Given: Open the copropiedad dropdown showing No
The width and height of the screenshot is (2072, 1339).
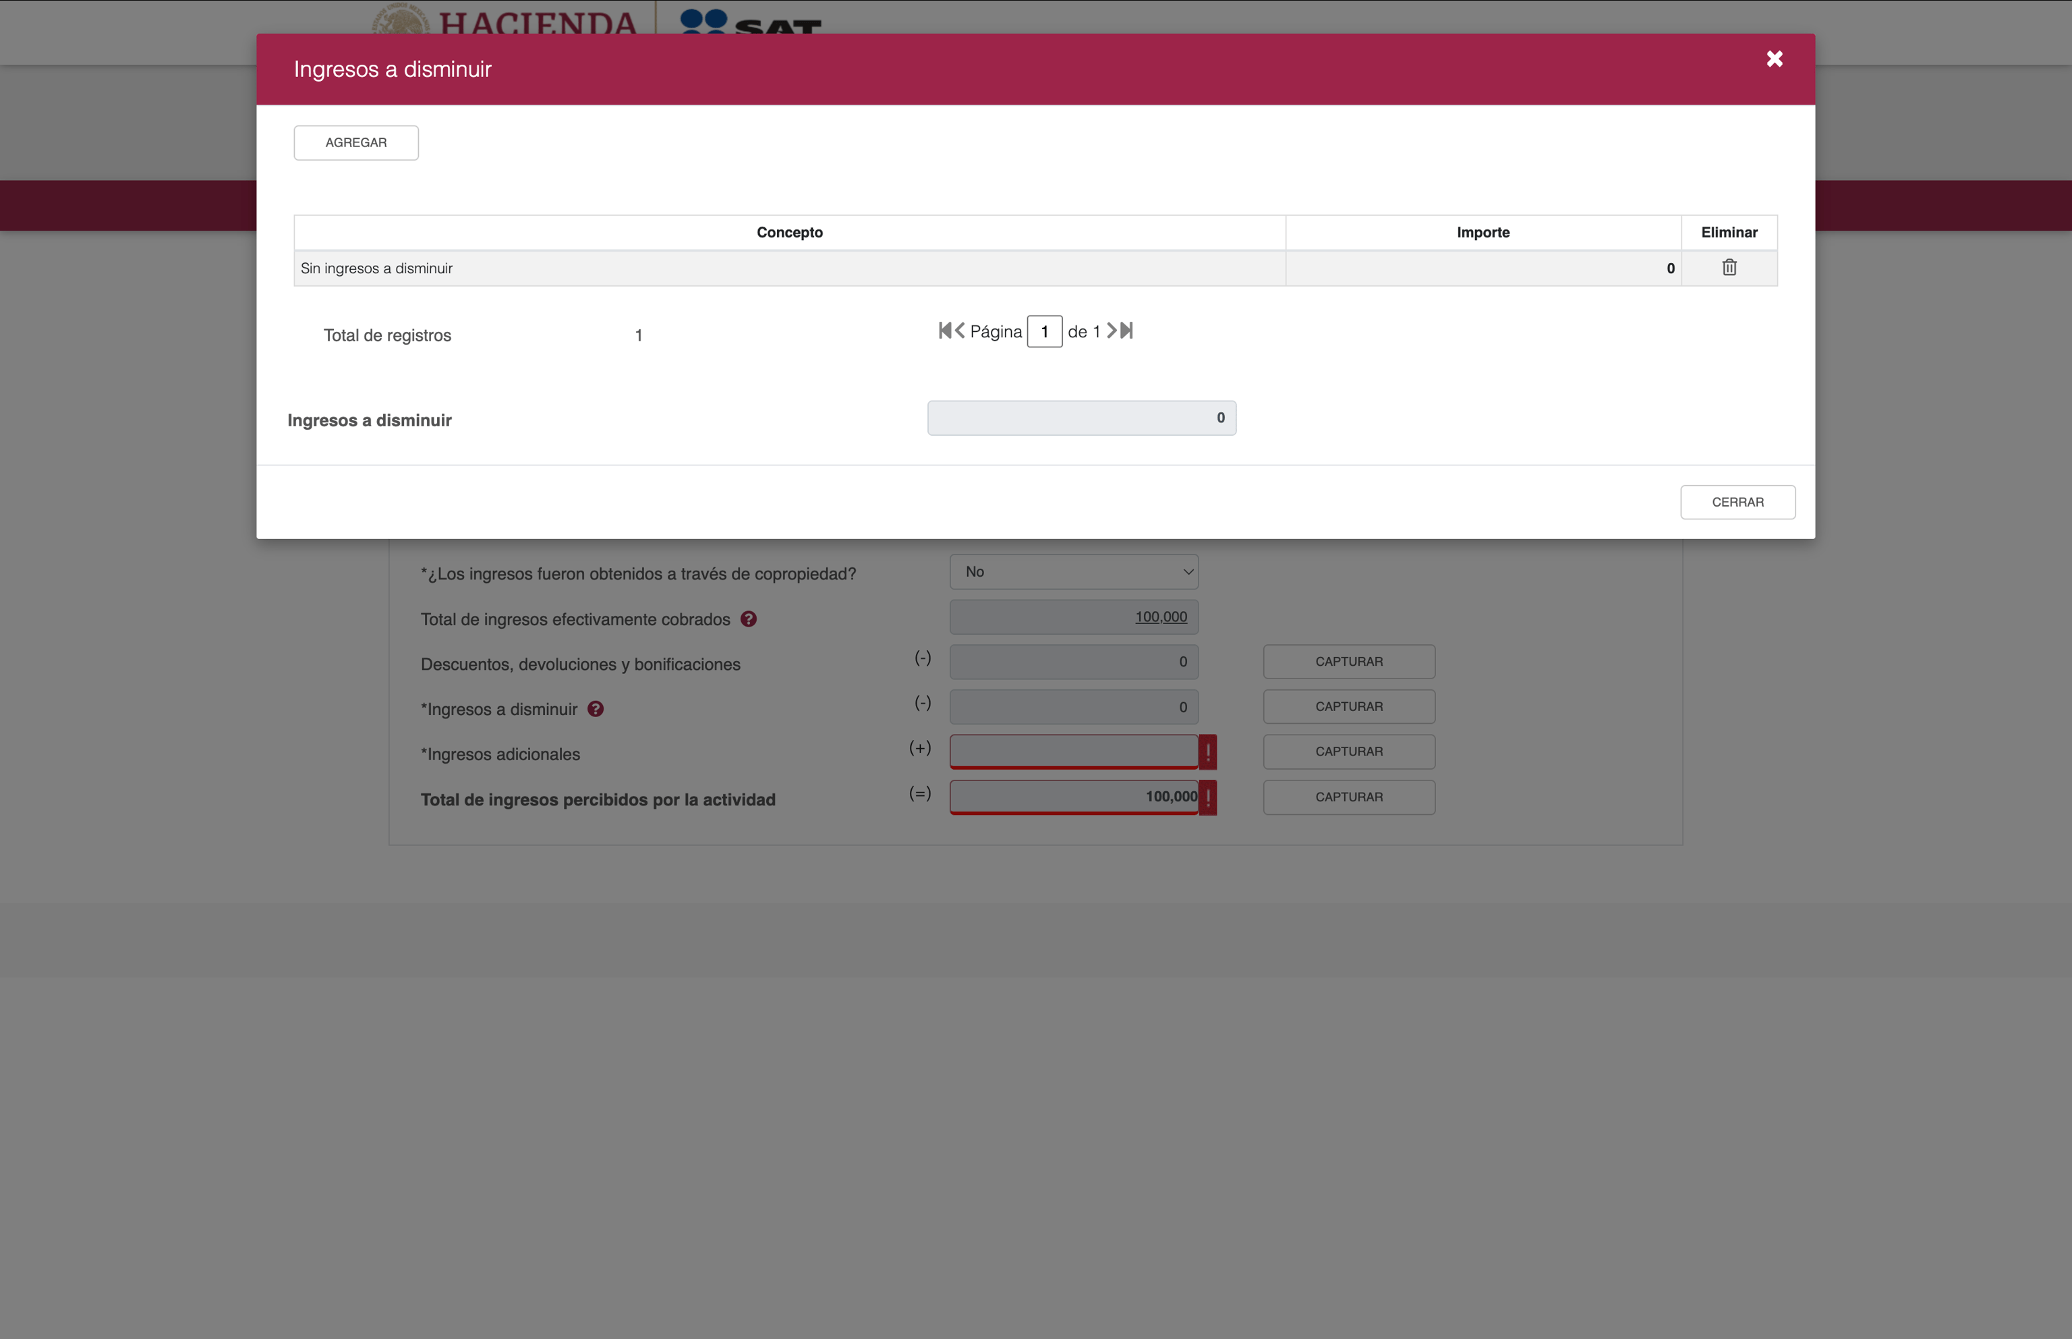Looking at the screenshot, I should tap(1073, 572).
